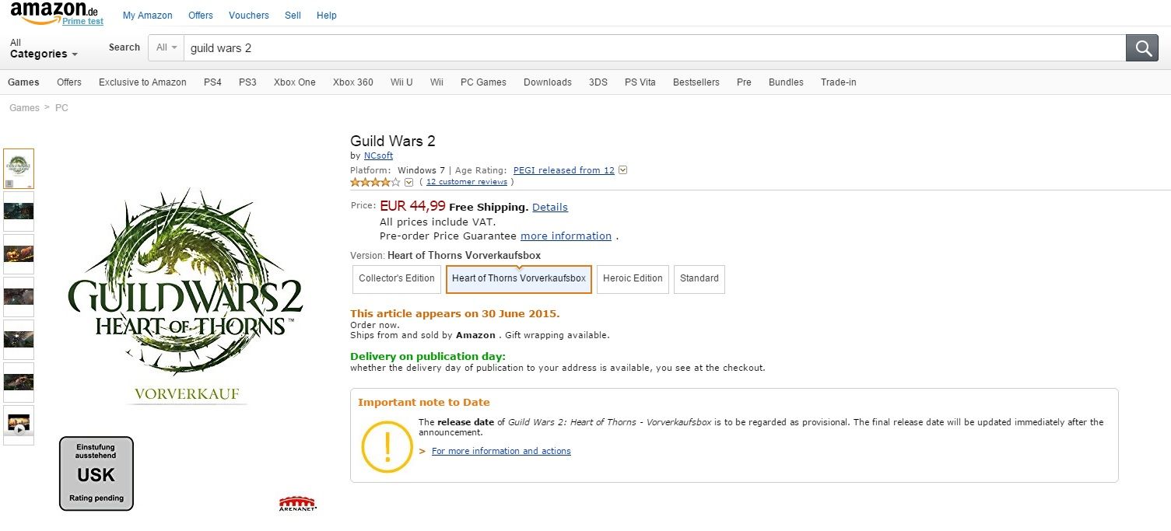Image resolution: width=1171 pixels, height=531 pixels.
Task: Open the PC Games tab
Action: tap(483, 82)
